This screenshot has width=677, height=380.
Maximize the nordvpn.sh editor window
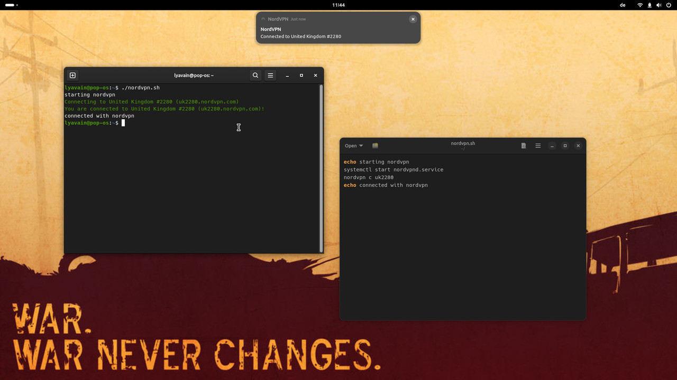coord(565,146)
